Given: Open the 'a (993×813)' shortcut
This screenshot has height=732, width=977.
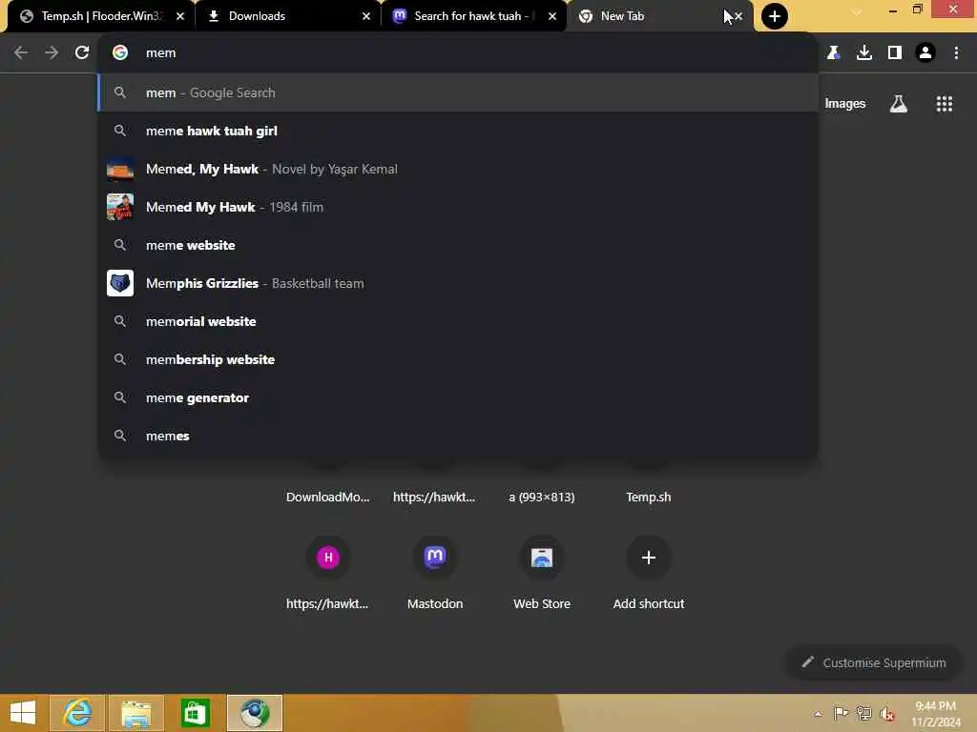Looking at the screenshot, I should pos(542,497).
